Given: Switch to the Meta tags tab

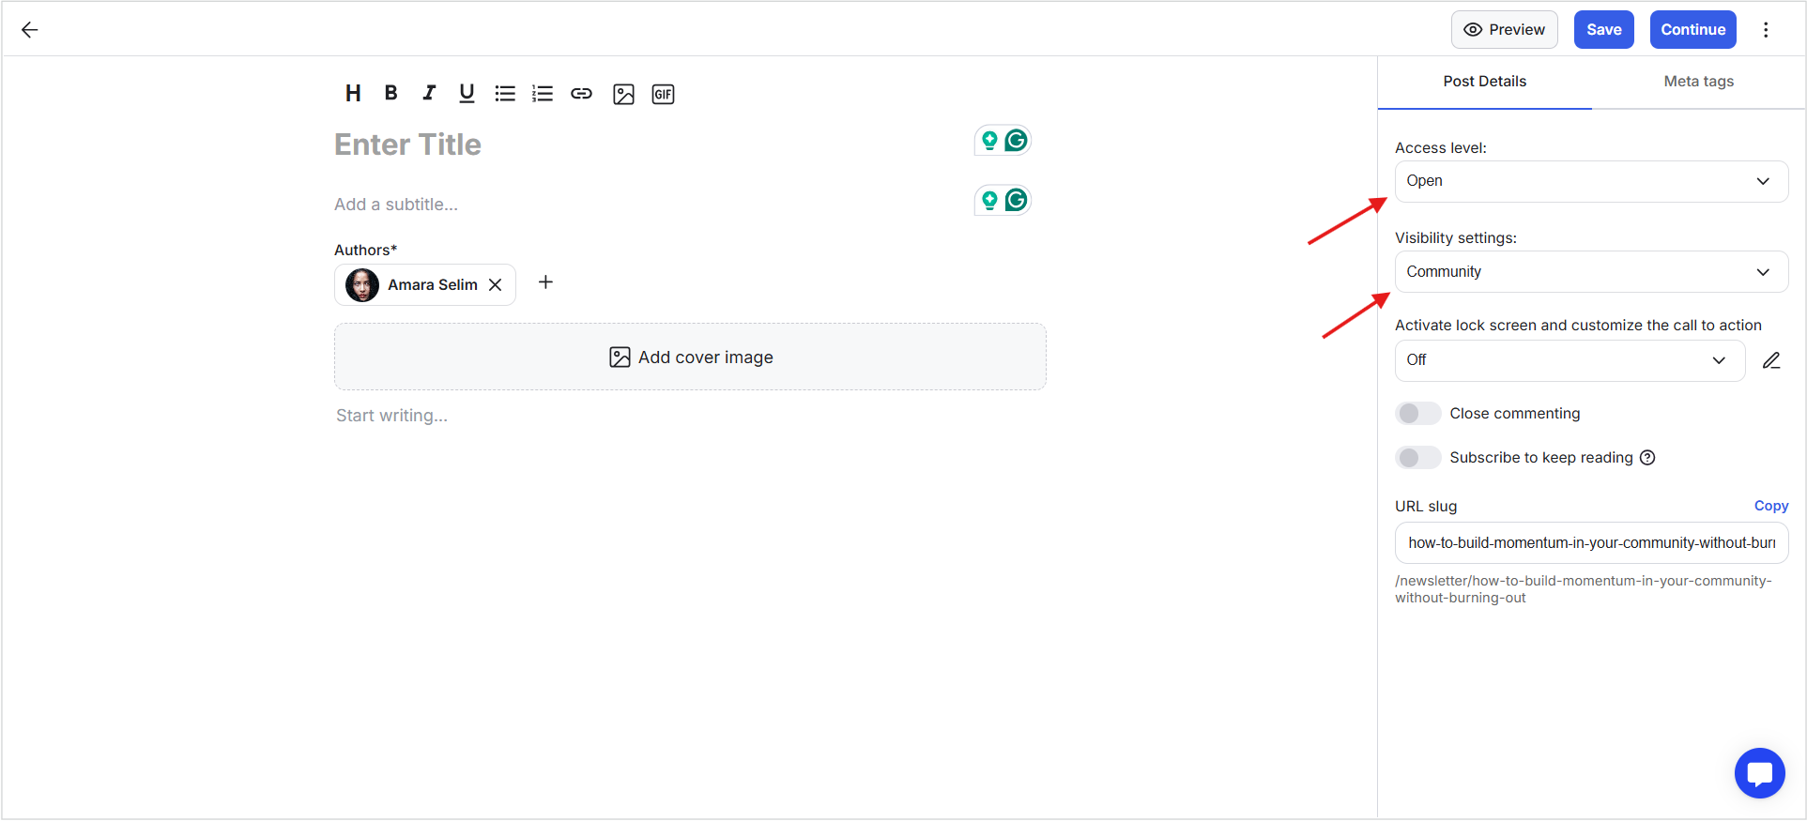Looking at the screenshot, I should point(1698,82).
